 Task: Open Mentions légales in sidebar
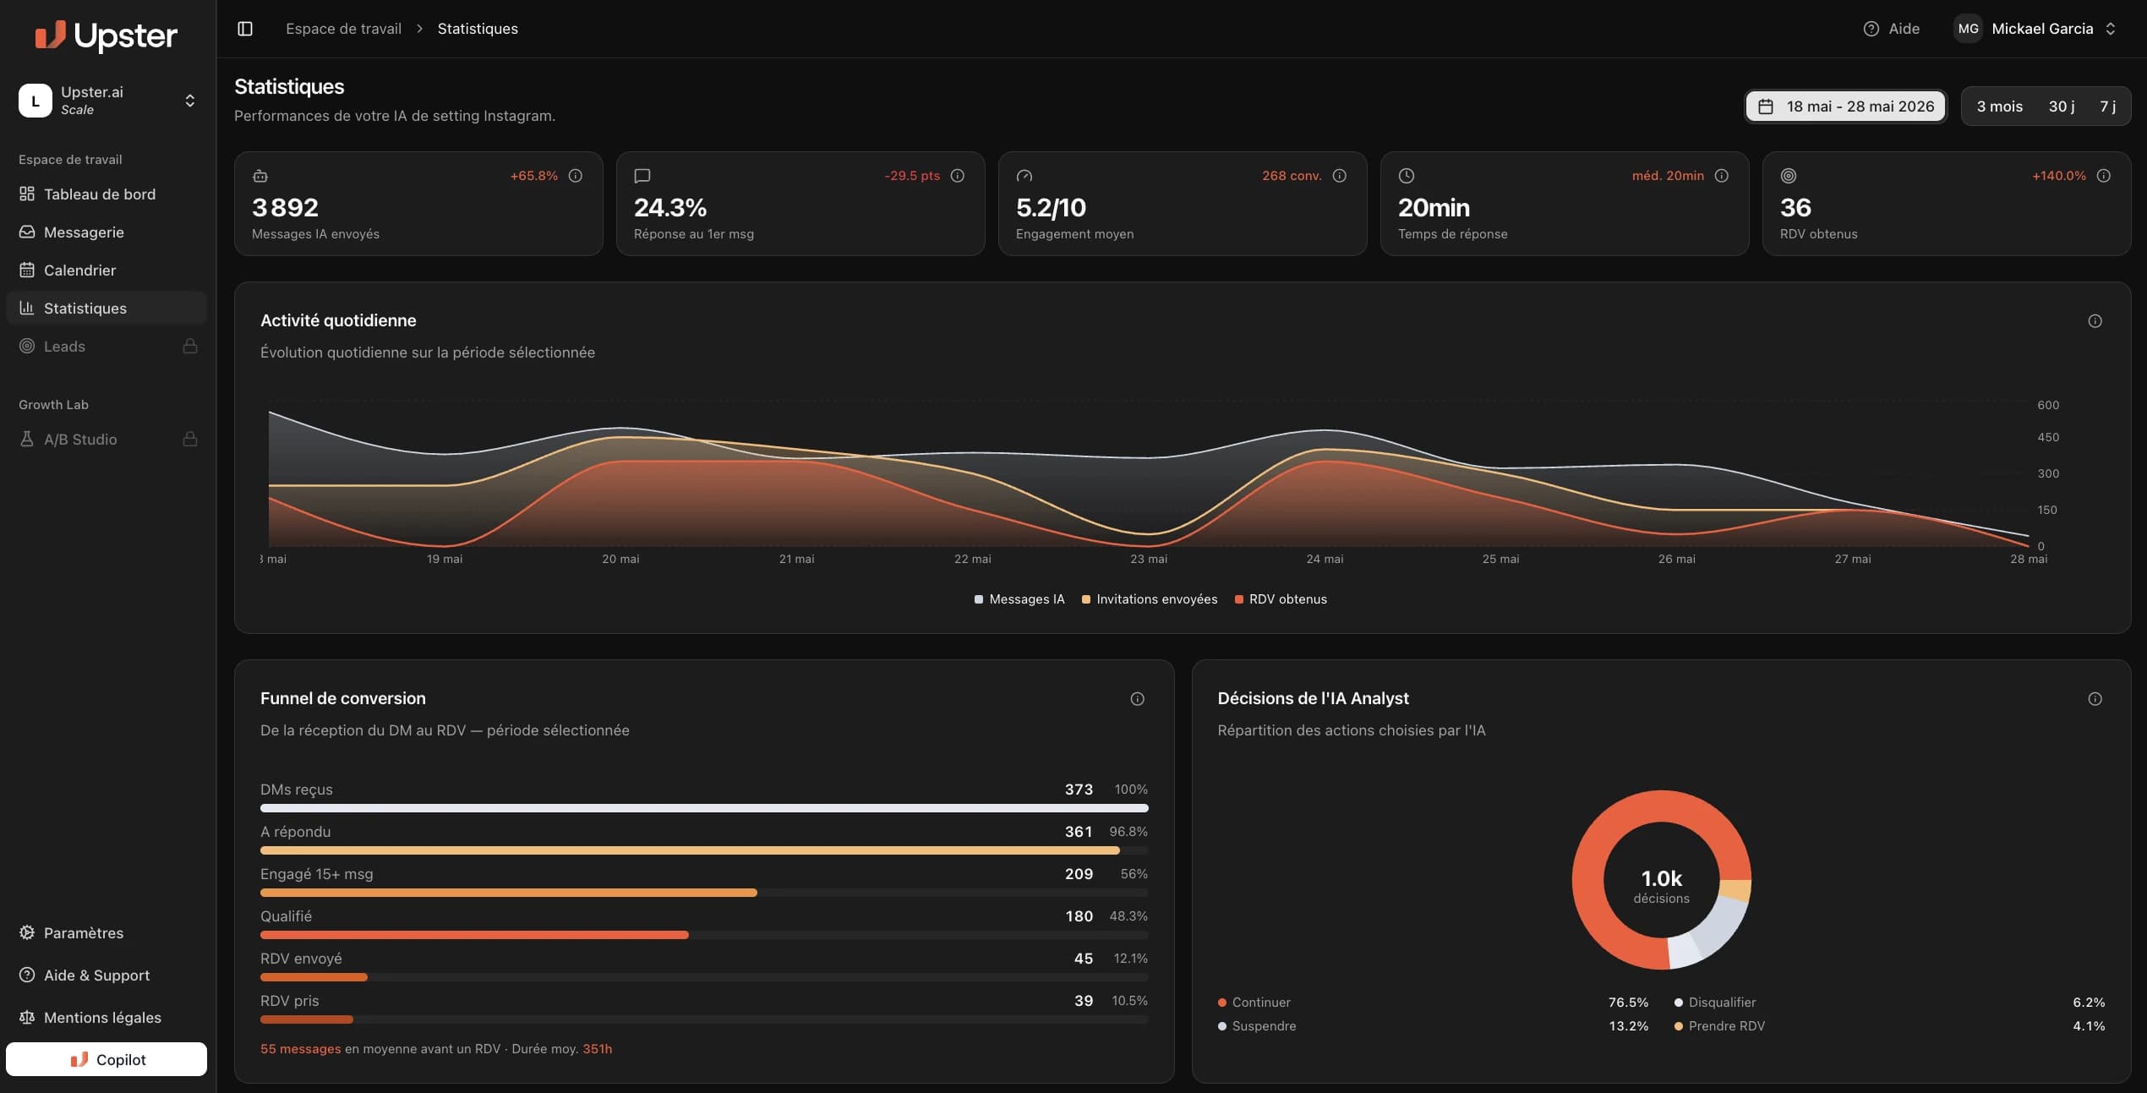click(x=107, y=1017)
